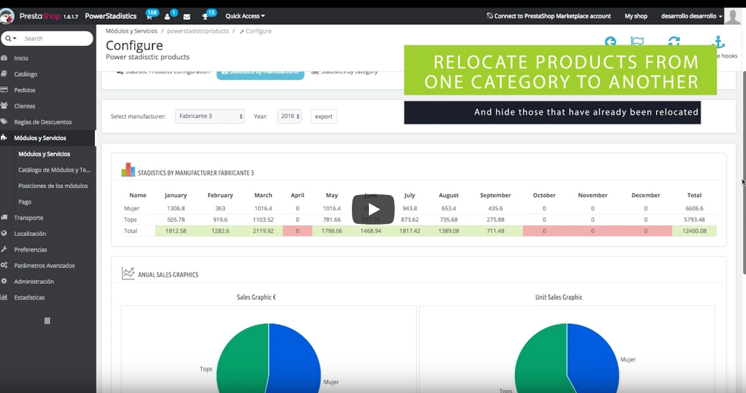Click the powerstadisticproducts breadcrumb link

198,31
